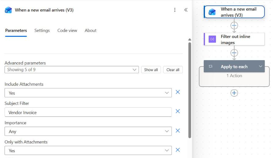Open the Code view tab
Screen dimensions: 273x158
click(x=67, y=30)
